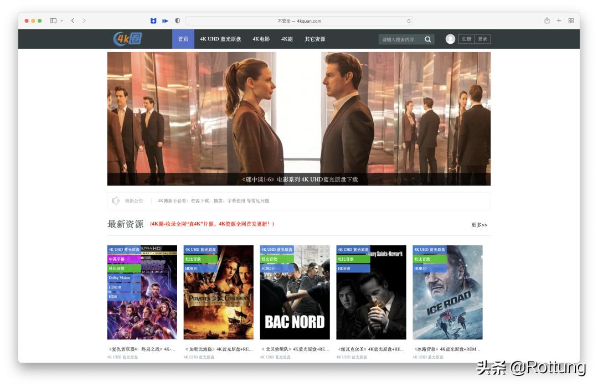This screenshot has width=598, height=387.
Task: Click the 登录 login button
Action: coord(483,39)
